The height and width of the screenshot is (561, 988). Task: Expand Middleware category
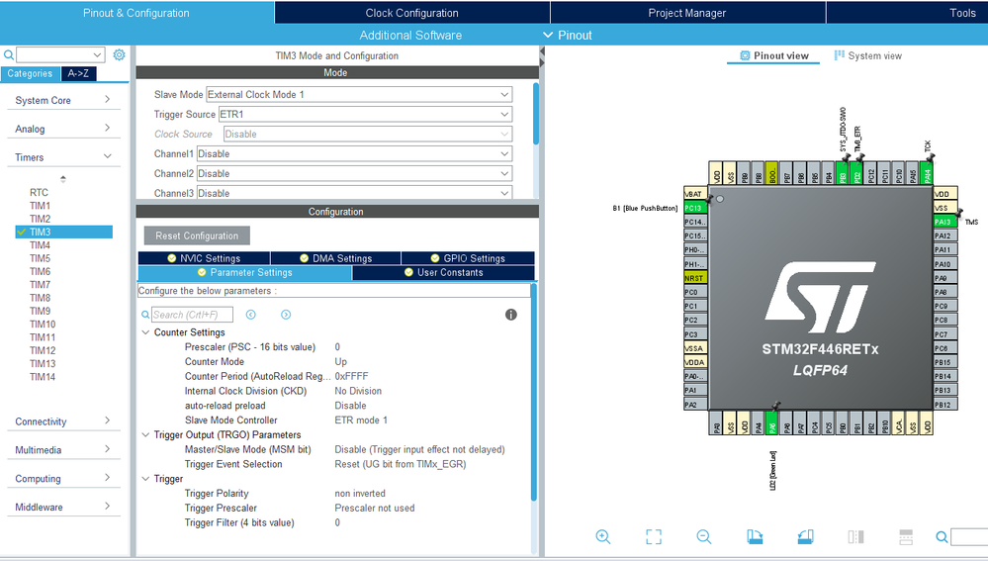pyautogui.click(x=63, y=507)
